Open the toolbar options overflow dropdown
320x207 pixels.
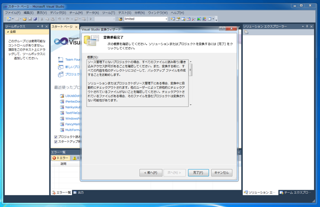tap(216, 20)
